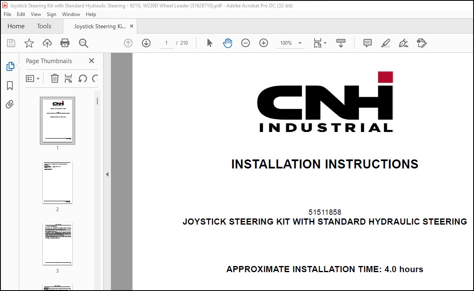474x291 pixels.
Task: Activate the Hand pan tool
Action: 227,43
